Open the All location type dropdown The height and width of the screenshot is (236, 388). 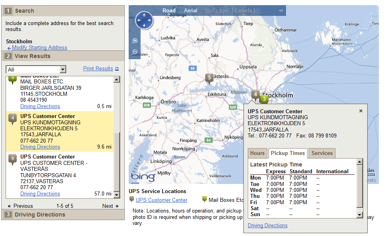[36, 70]
